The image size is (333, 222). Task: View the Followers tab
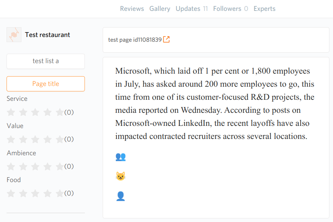230,9
